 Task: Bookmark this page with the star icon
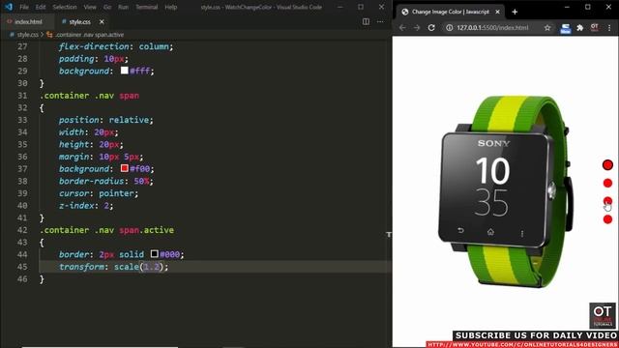[547, 28]
